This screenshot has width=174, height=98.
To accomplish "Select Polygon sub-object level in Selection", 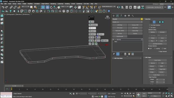I will 160,22.
